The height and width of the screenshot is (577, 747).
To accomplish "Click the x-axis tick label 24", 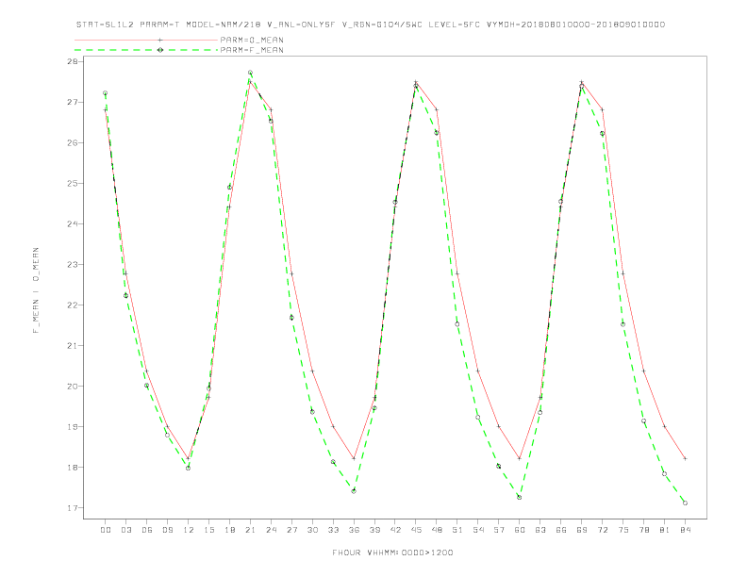I will 271,530.
